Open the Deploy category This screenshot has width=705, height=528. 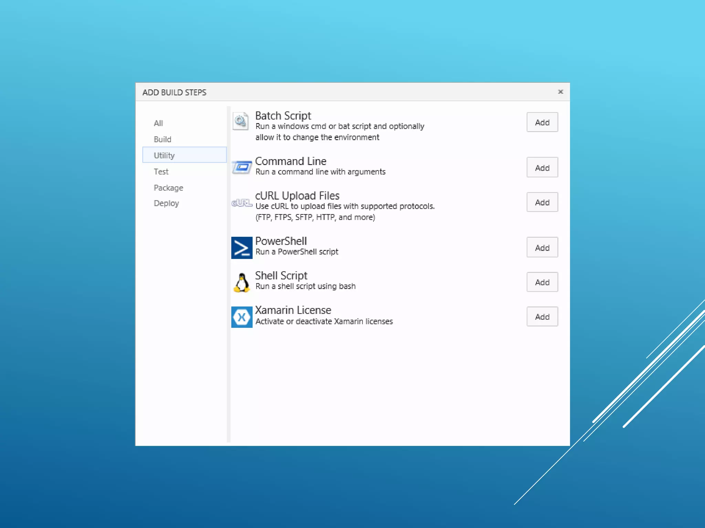pos(166,203)
